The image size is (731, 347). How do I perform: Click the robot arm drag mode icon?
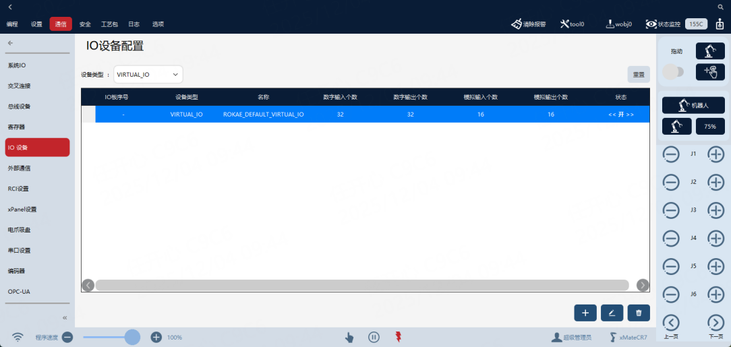click(x=710, y=51)
